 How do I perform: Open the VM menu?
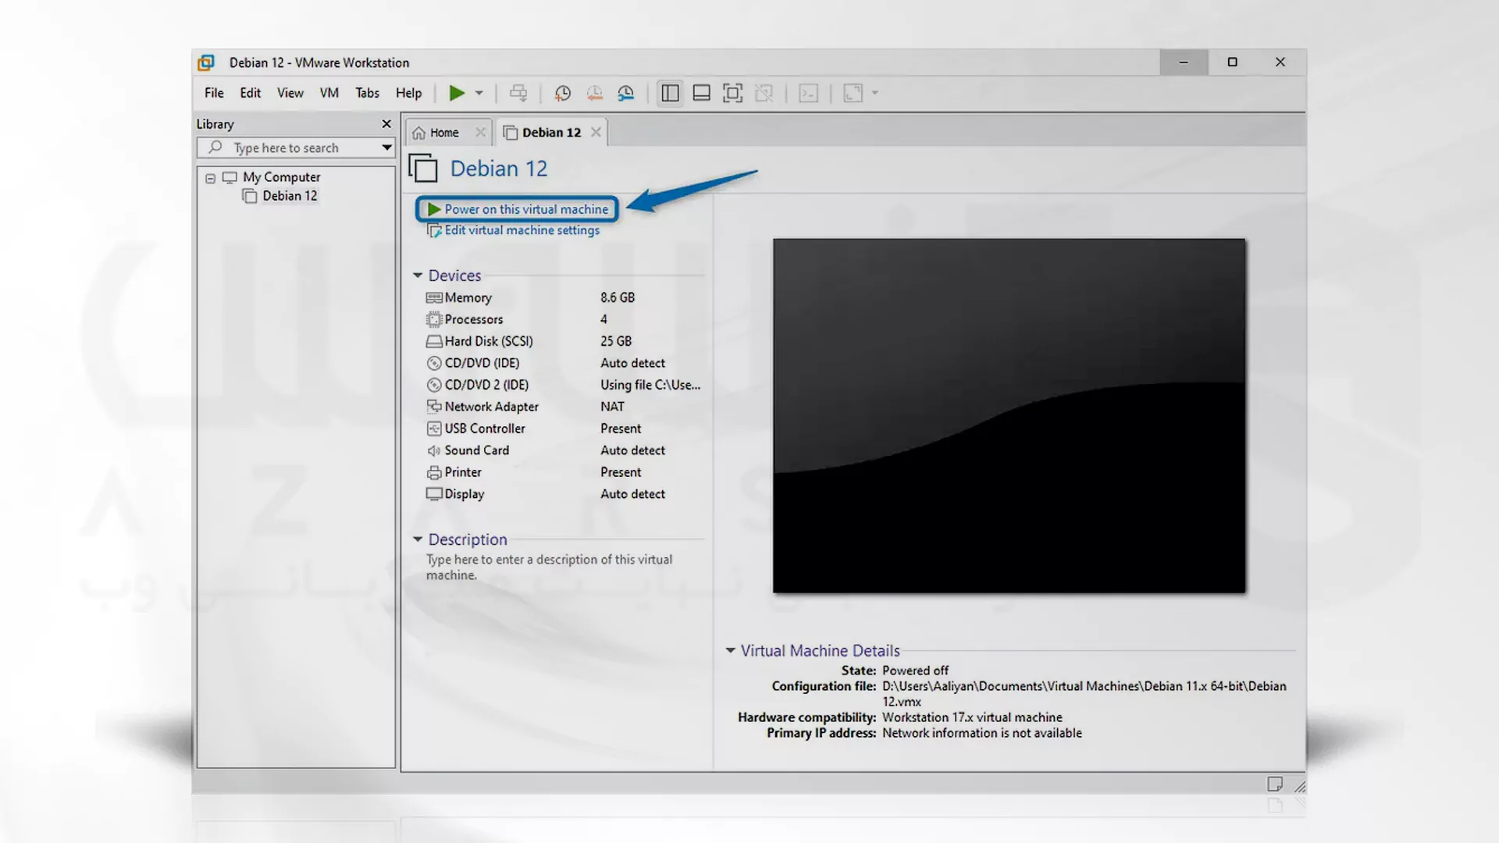[329, 93]
